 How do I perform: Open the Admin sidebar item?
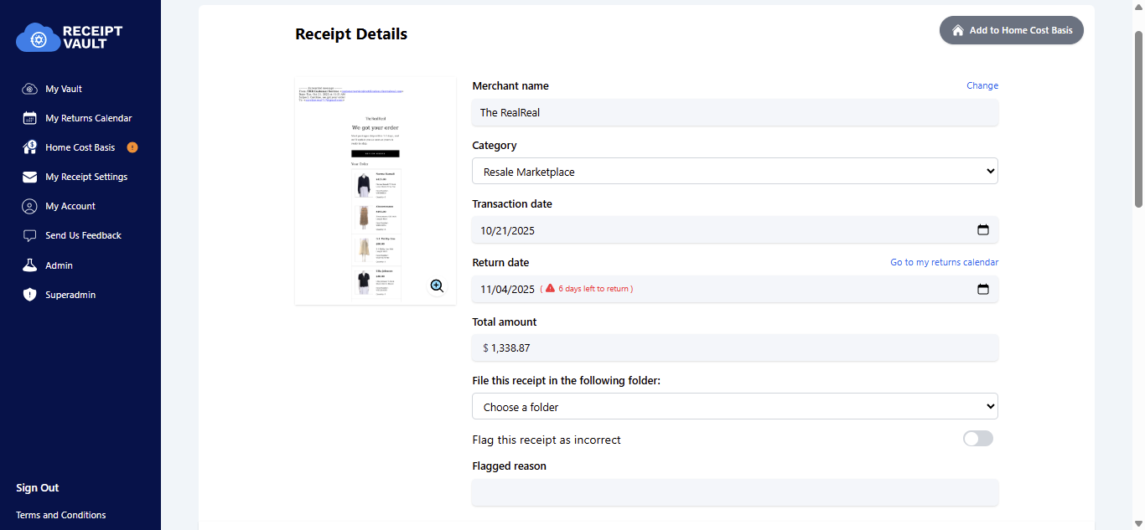[60, 265]
